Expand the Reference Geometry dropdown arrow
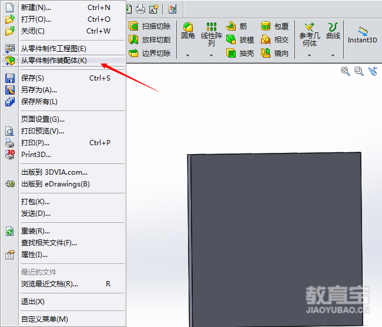The width and height of the screenshot is (382, 327). pyautogui.click(x=309, y=55)
